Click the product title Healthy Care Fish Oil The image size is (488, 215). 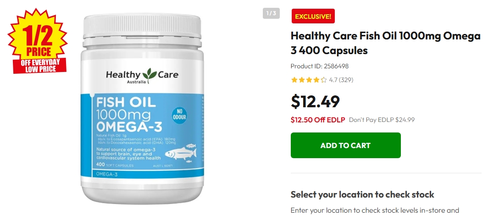tap(386, 43)
